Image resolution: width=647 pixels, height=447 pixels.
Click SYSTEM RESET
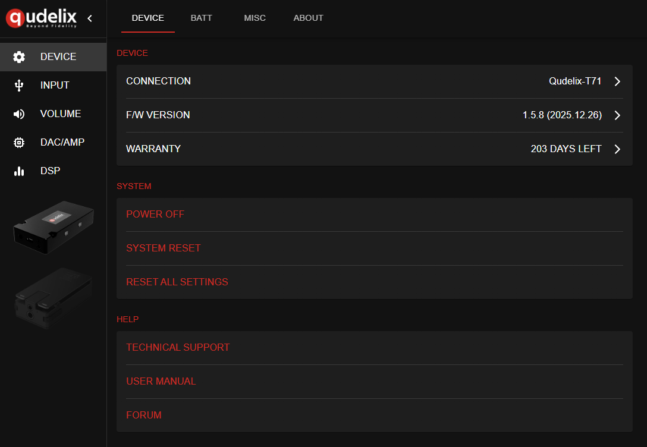point(164,248)
